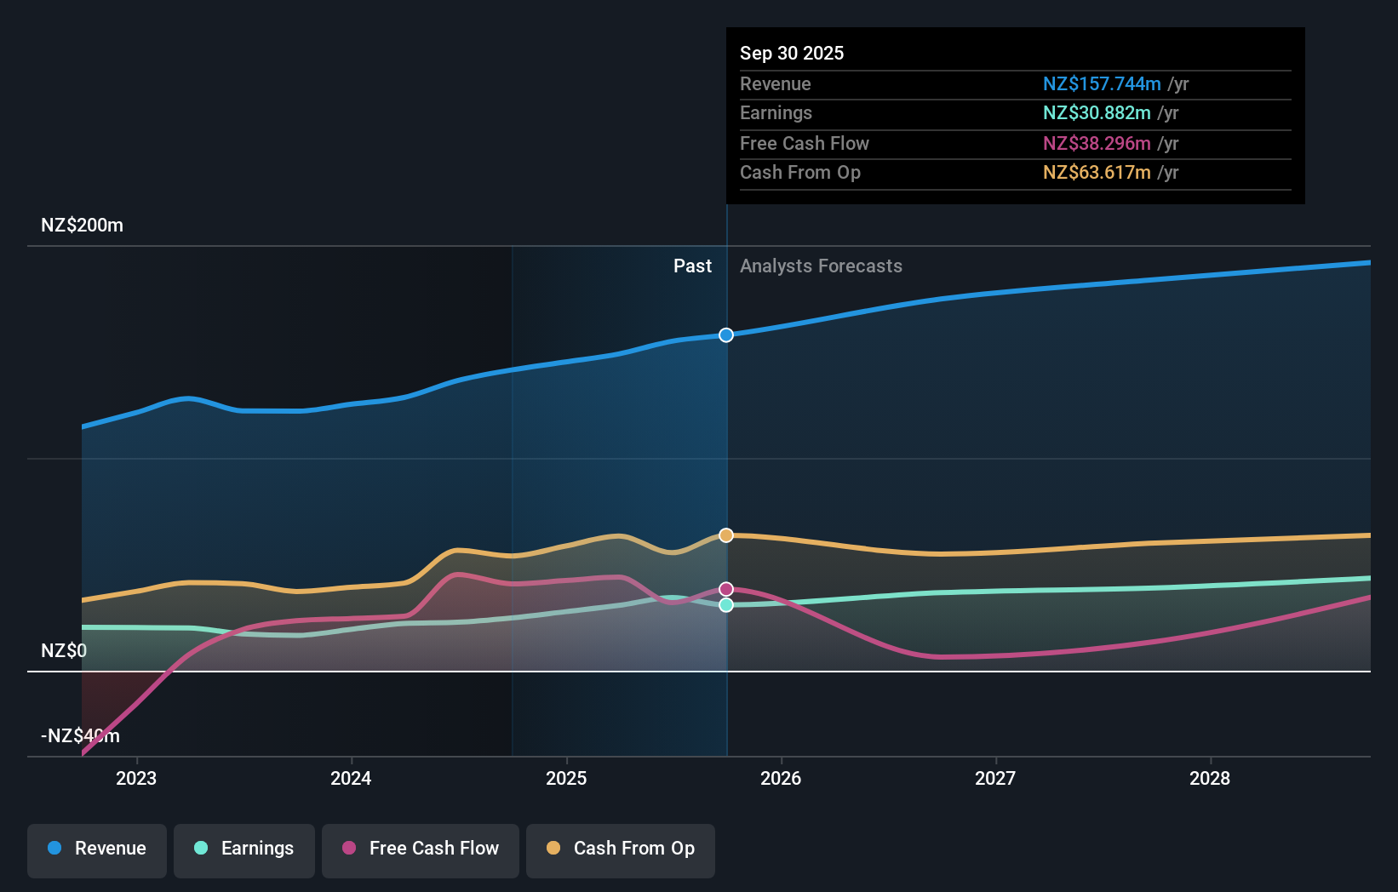Select the Free Cash Flow marker at Sep 2025

tap(726, 587)
